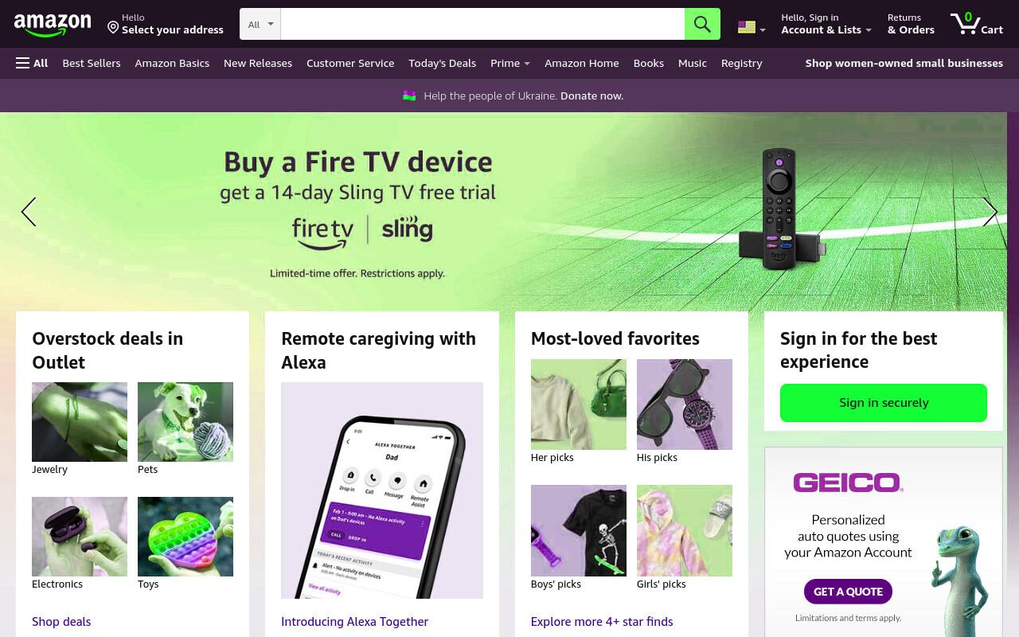
Task: Expand the Account & Lists dropdown
Action: coord(826,24)
